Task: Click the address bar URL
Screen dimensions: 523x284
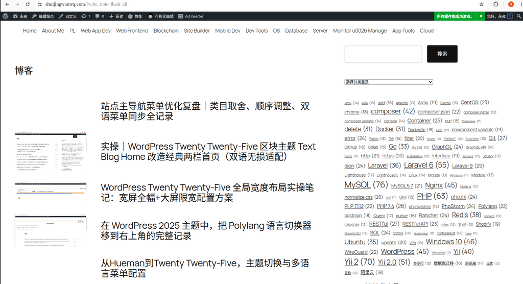Action: coord(86,4)
